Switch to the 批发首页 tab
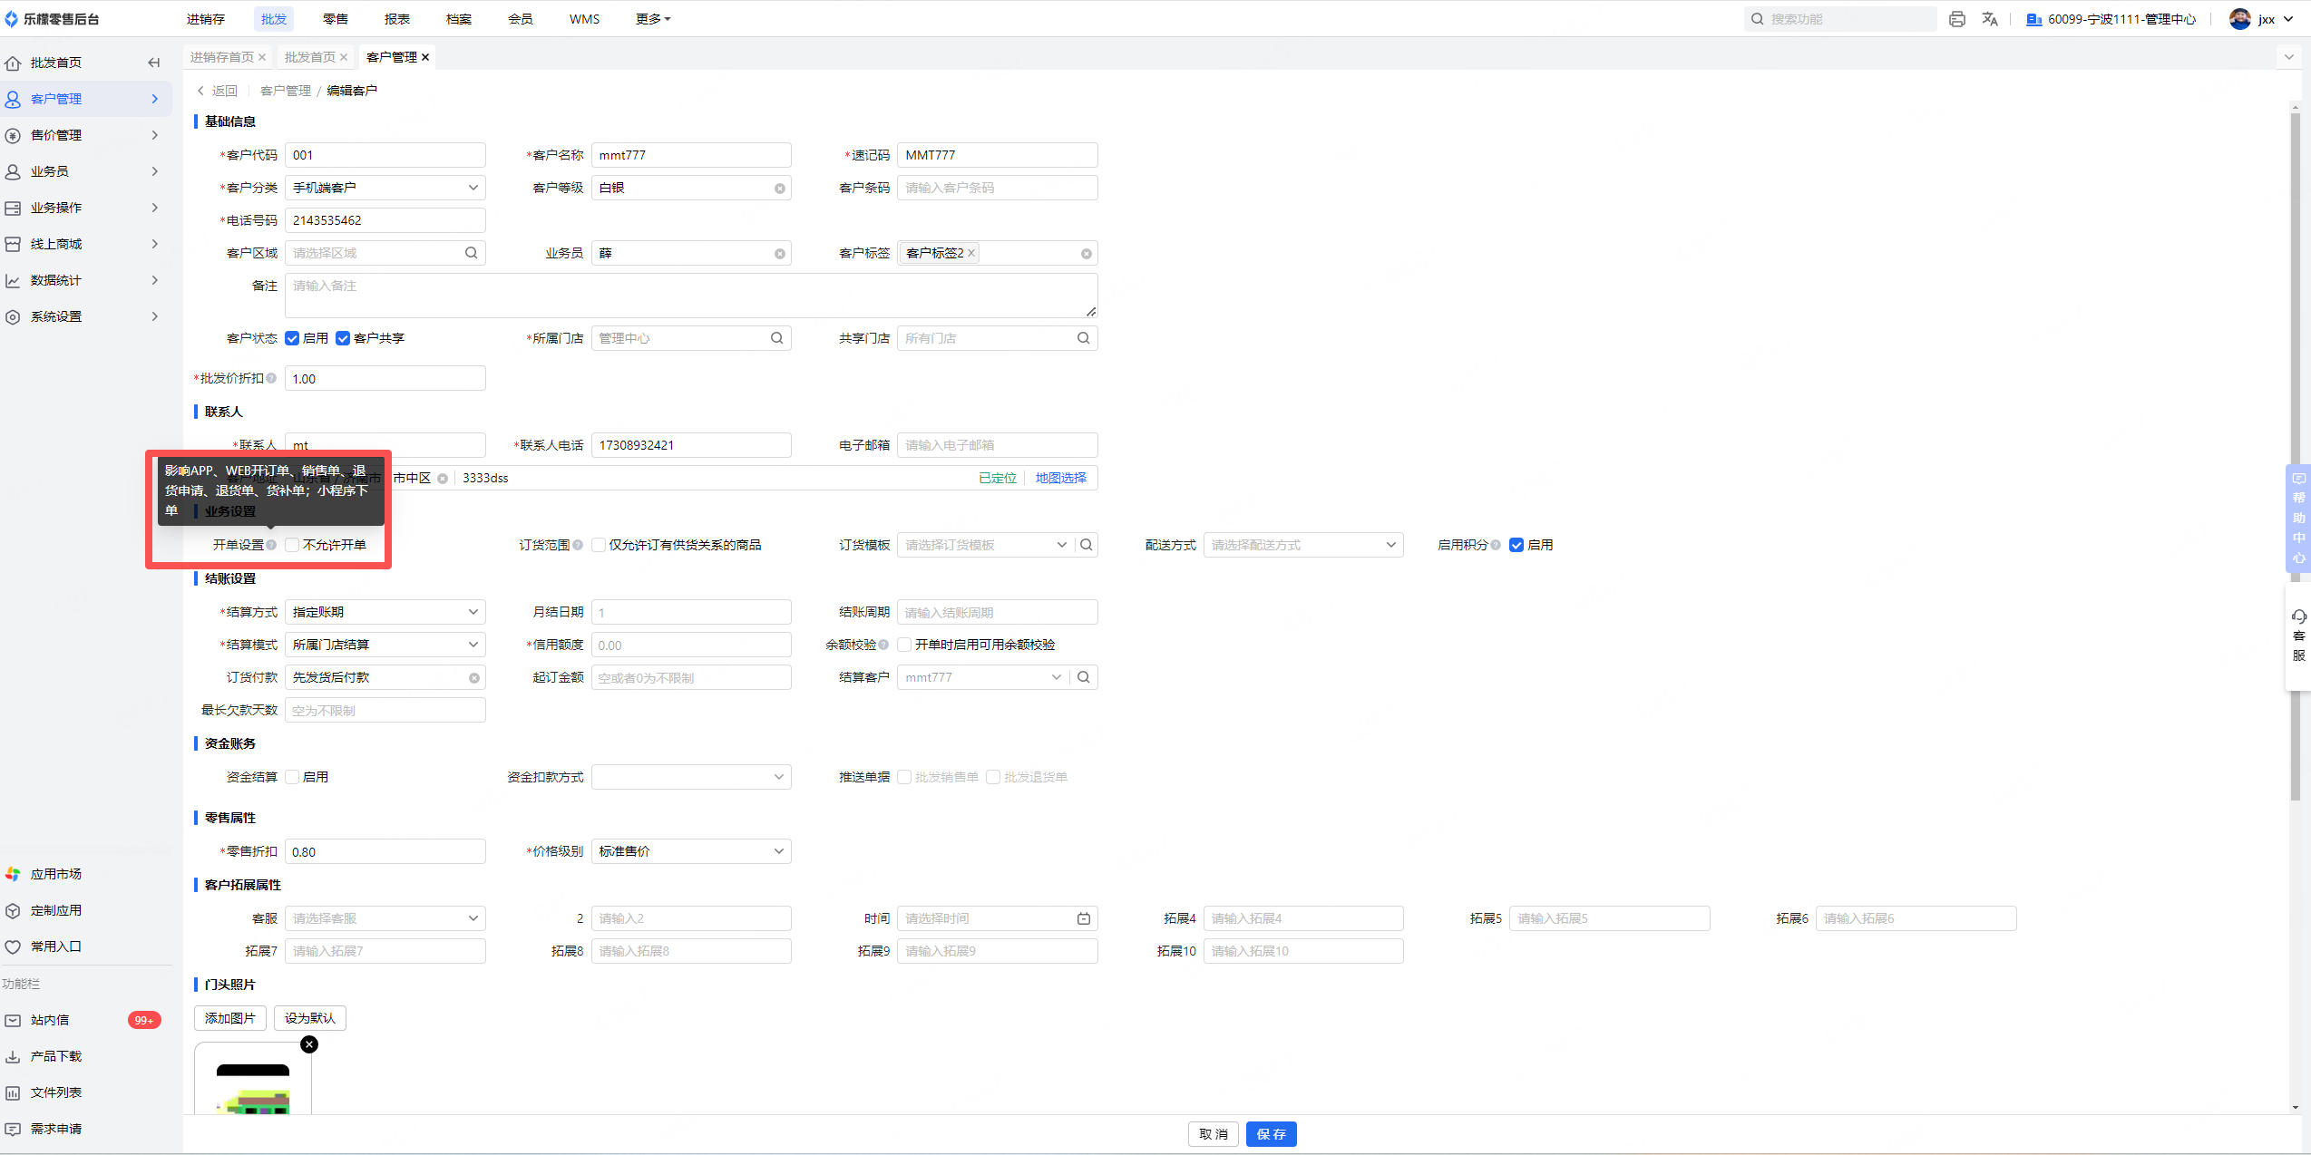Viewport: 2311px width, 1155px height. point(309,57)
